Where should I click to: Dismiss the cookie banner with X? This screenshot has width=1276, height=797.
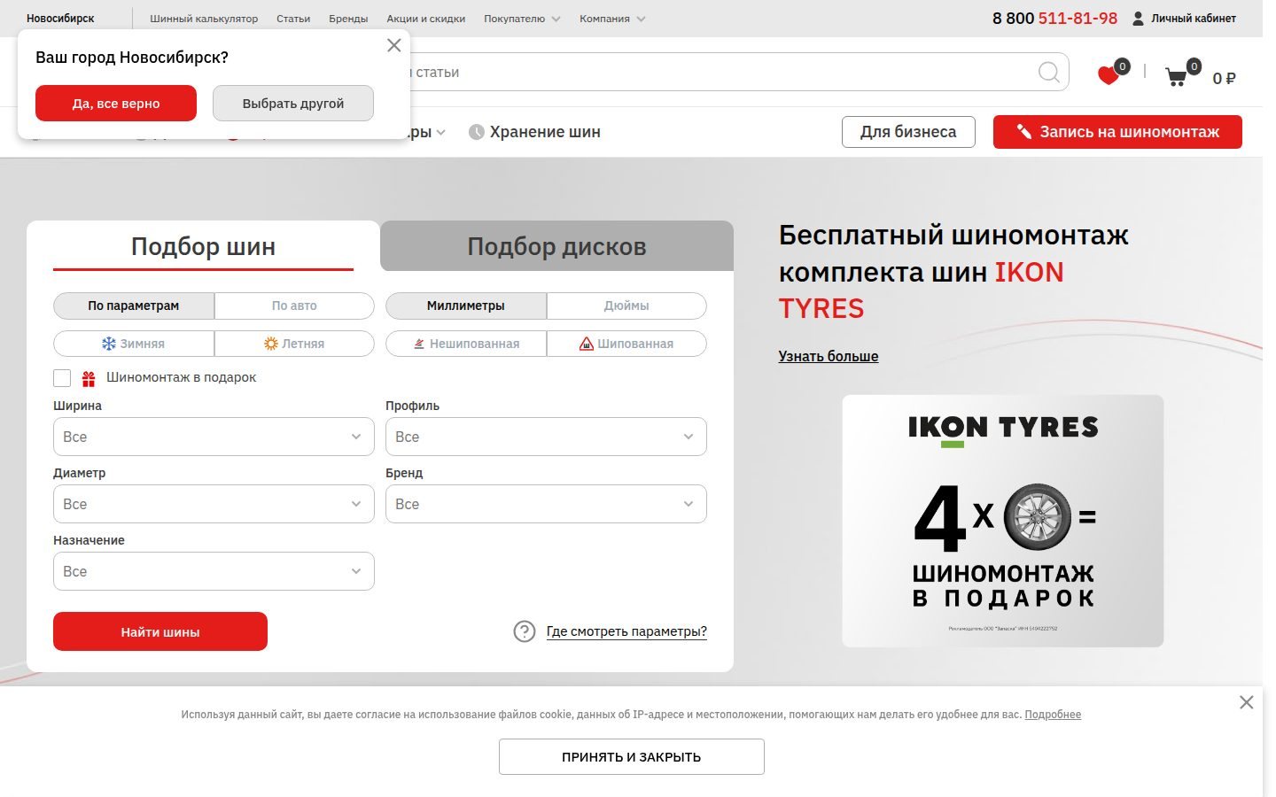[x=1246, y=702]
